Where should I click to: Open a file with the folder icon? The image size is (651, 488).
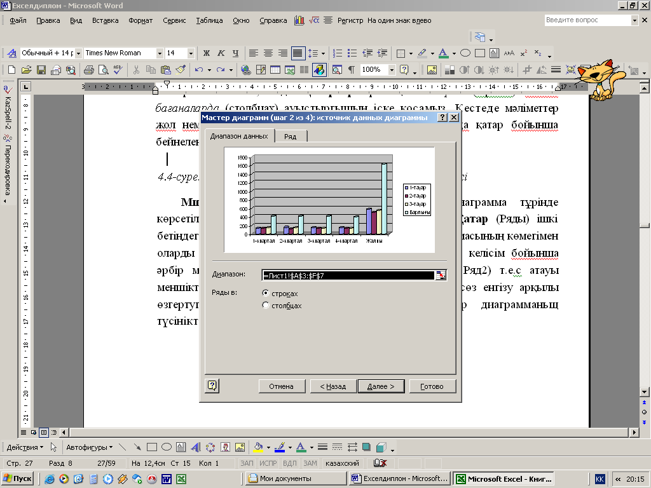pos(26,70)
